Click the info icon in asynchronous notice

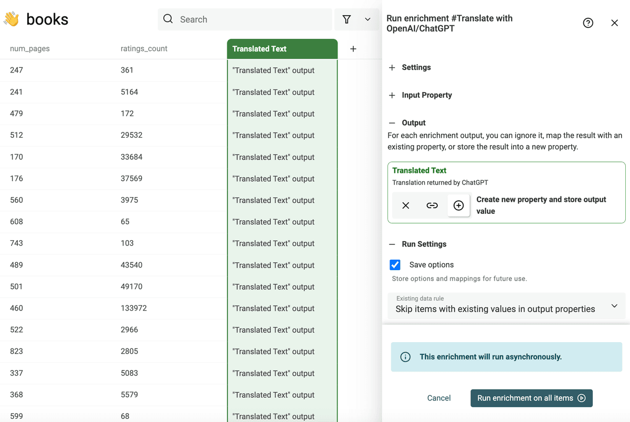pyautogui.click(x=405, y=357)
